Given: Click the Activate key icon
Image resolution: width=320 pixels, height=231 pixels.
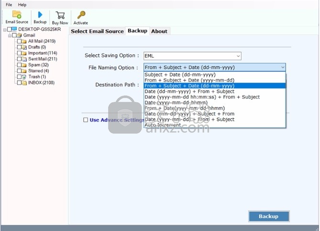Looking at the screenshot, I should (81, 15).
